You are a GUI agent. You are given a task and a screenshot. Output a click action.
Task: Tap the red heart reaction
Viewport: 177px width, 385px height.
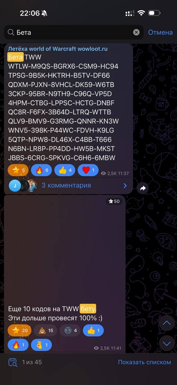coord(88,170)
